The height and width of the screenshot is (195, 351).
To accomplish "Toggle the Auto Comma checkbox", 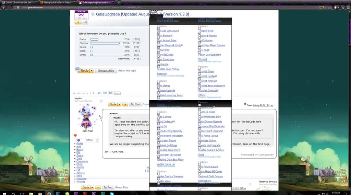I will 158,114.
